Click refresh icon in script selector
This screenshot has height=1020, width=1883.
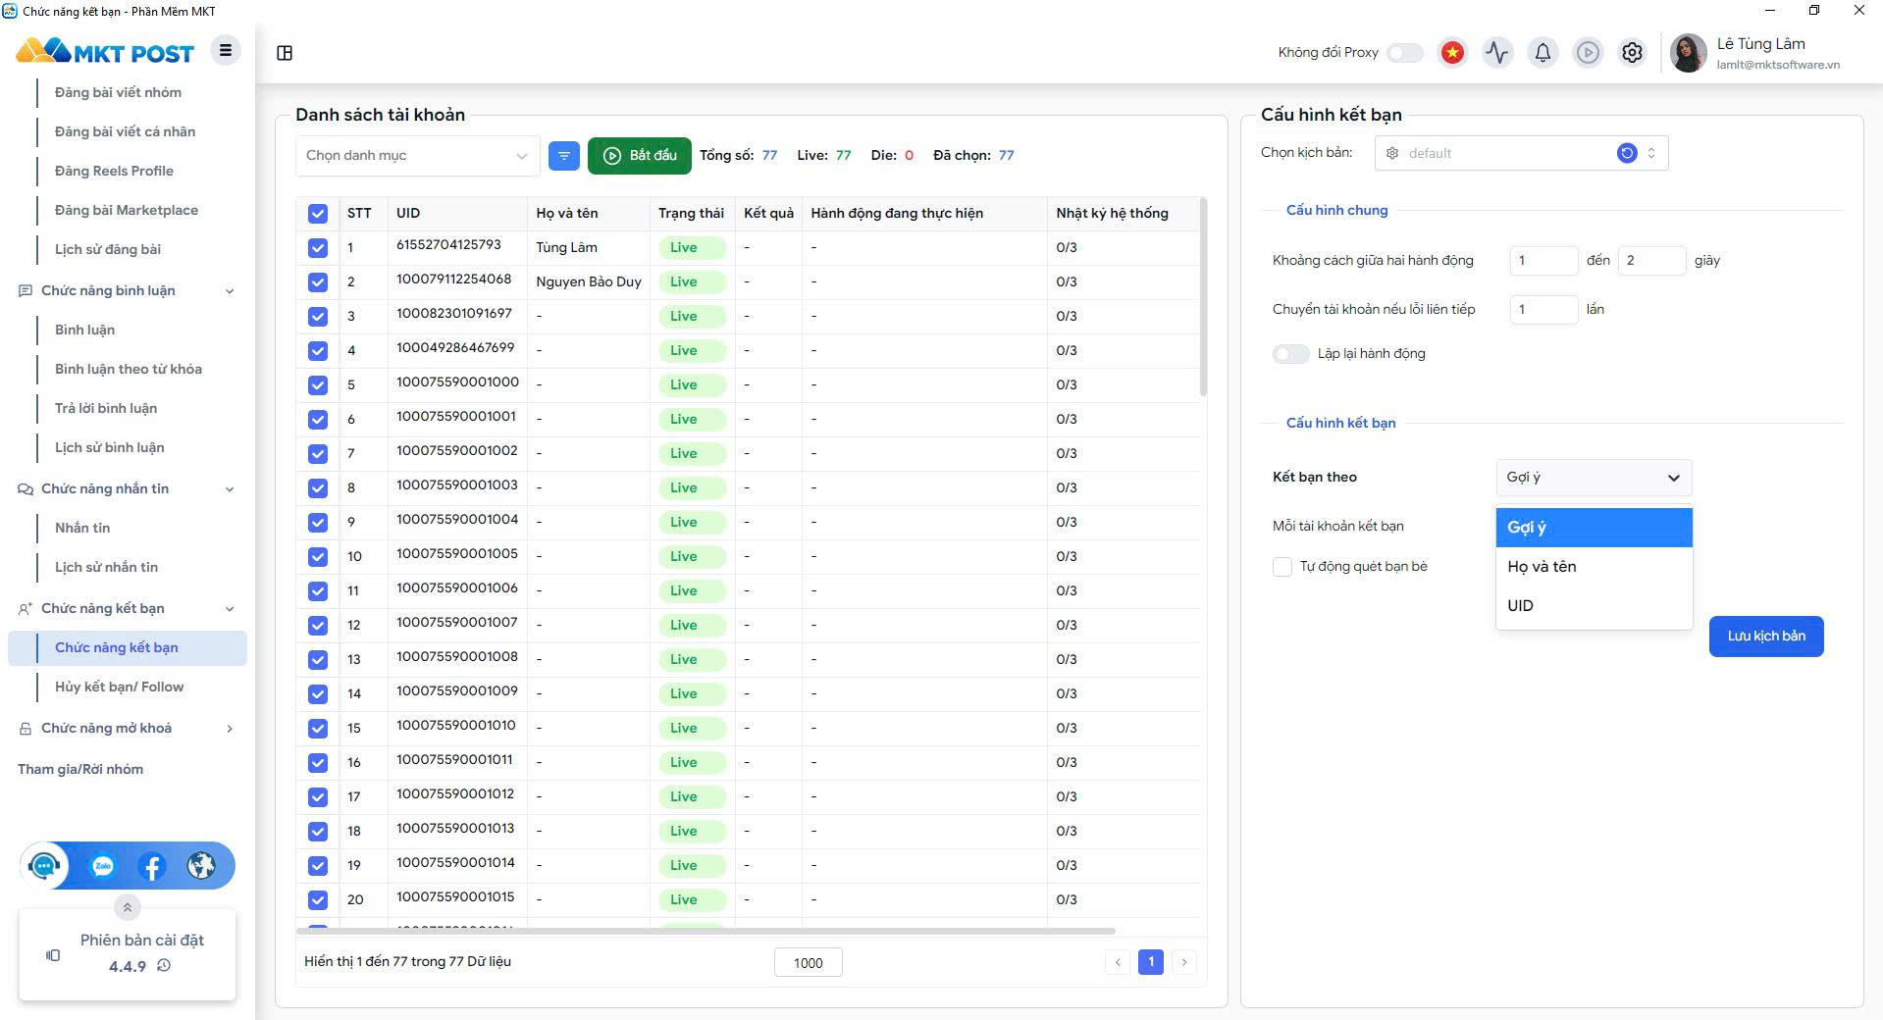click(x=1627, y=153)
